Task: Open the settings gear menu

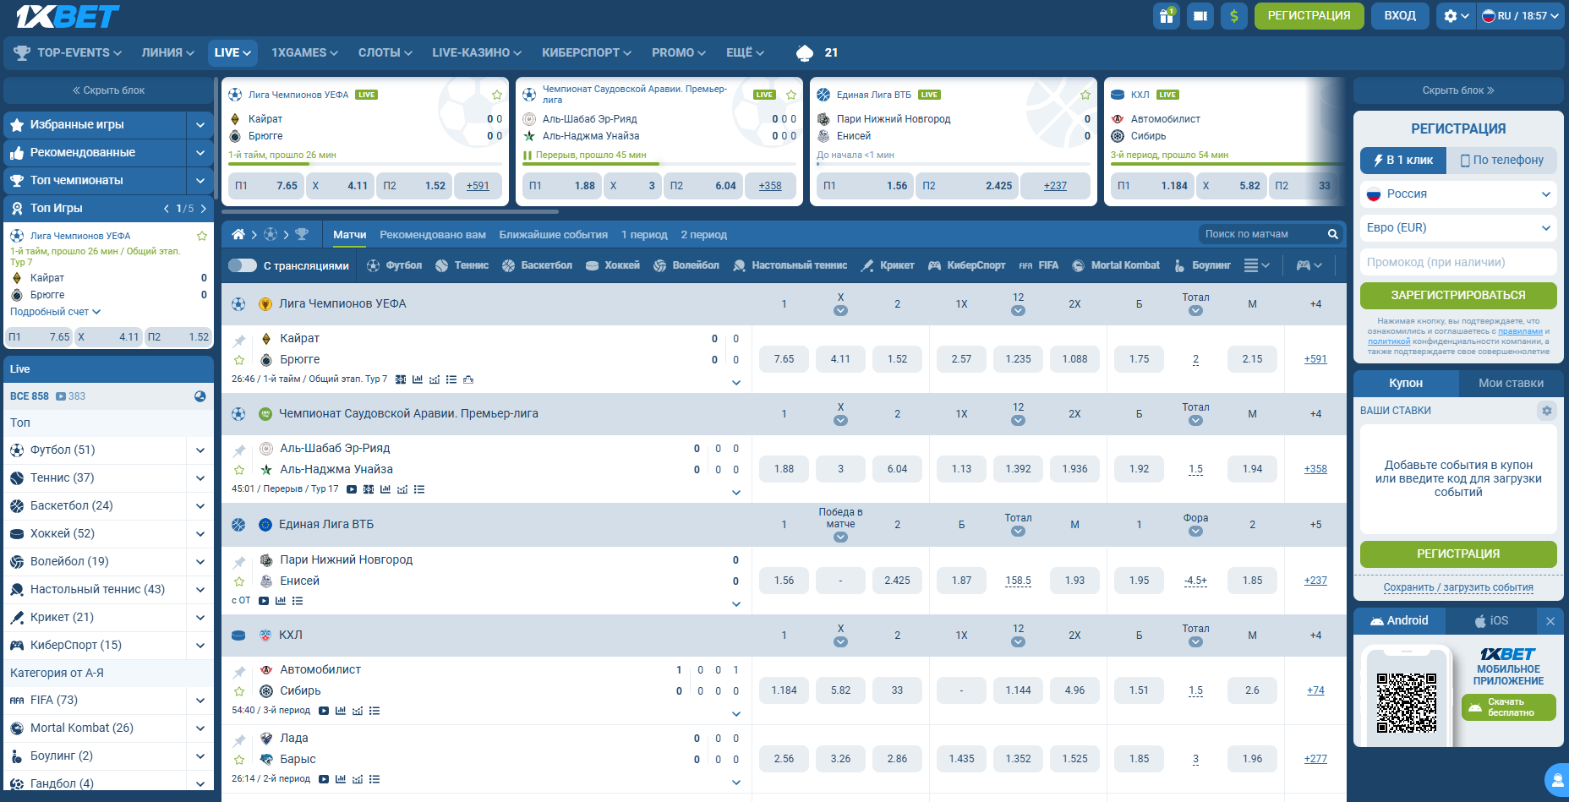Action: coord(1451,16)
